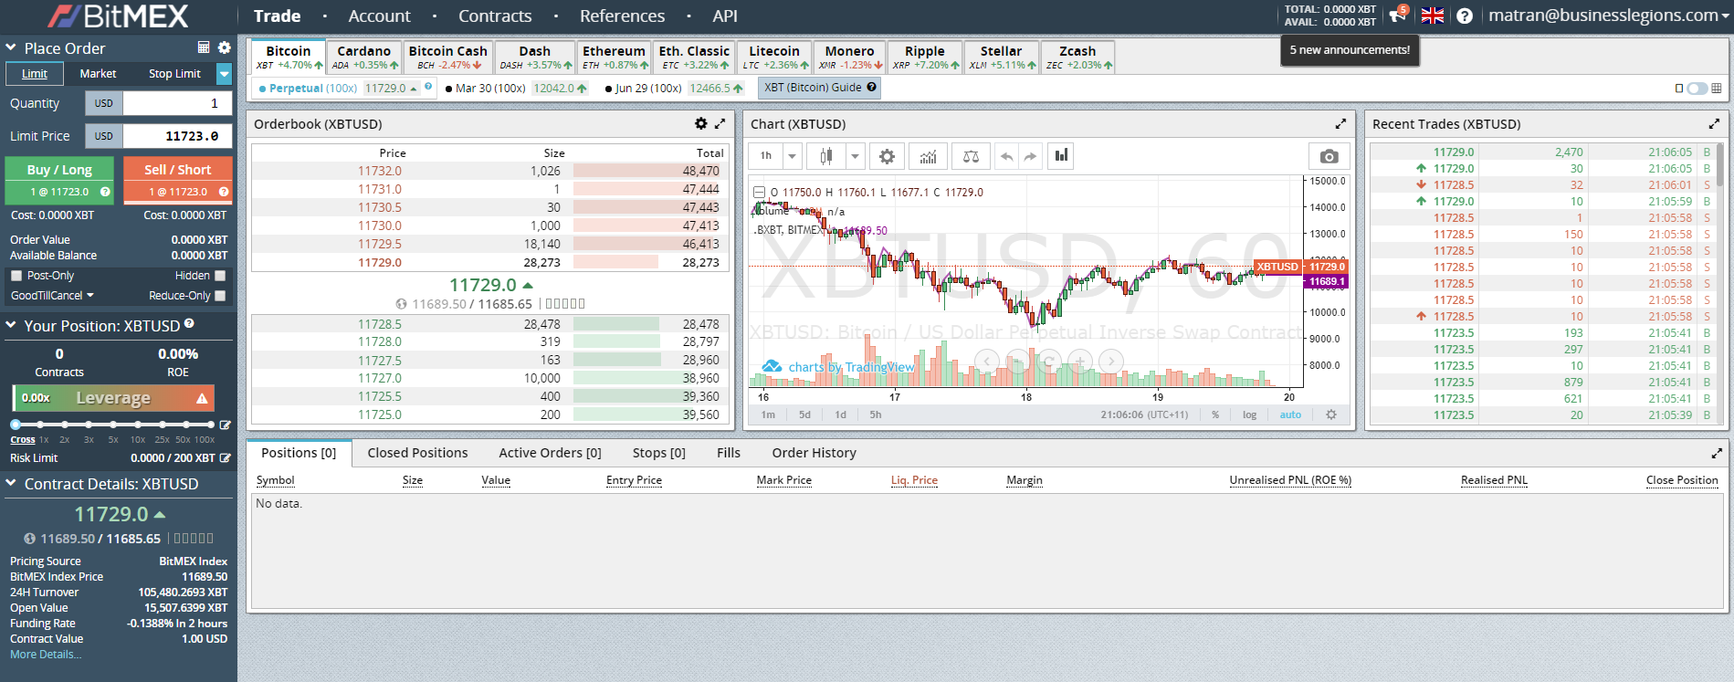The image size is (1734, 682).
Task: Open more order types dropdown arrow
Action: coord(224,74)
